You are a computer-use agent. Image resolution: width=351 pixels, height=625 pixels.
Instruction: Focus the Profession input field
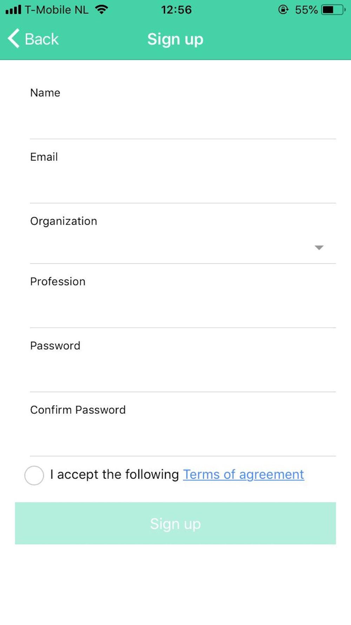click(x=183, y=308)
